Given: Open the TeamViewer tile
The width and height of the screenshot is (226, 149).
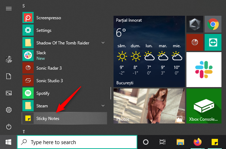Looking at the screenshot, I should coord(213,42).
